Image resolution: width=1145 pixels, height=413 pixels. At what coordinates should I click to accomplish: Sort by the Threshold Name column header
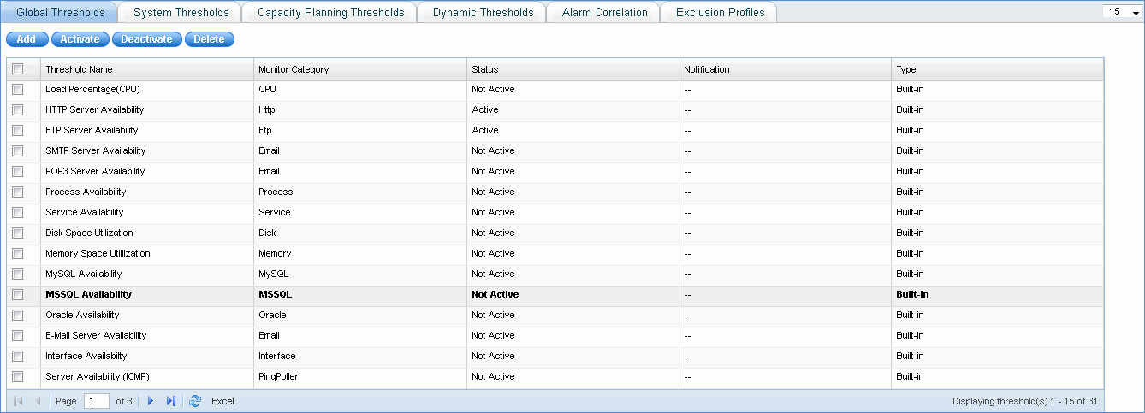point(79,69)
